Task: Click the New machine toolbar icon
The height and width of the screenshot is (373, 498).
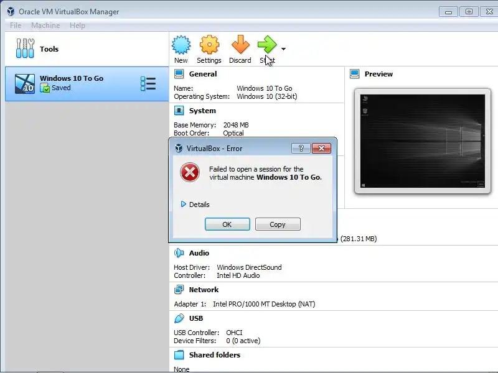Action: point(181,45)
